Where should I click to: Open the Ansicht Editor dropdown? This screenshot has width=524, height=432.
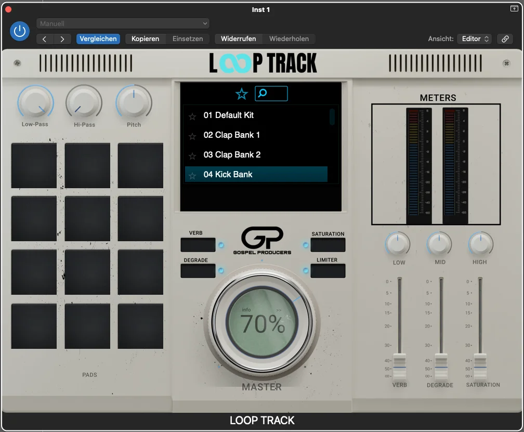click(x=475, y=39)
